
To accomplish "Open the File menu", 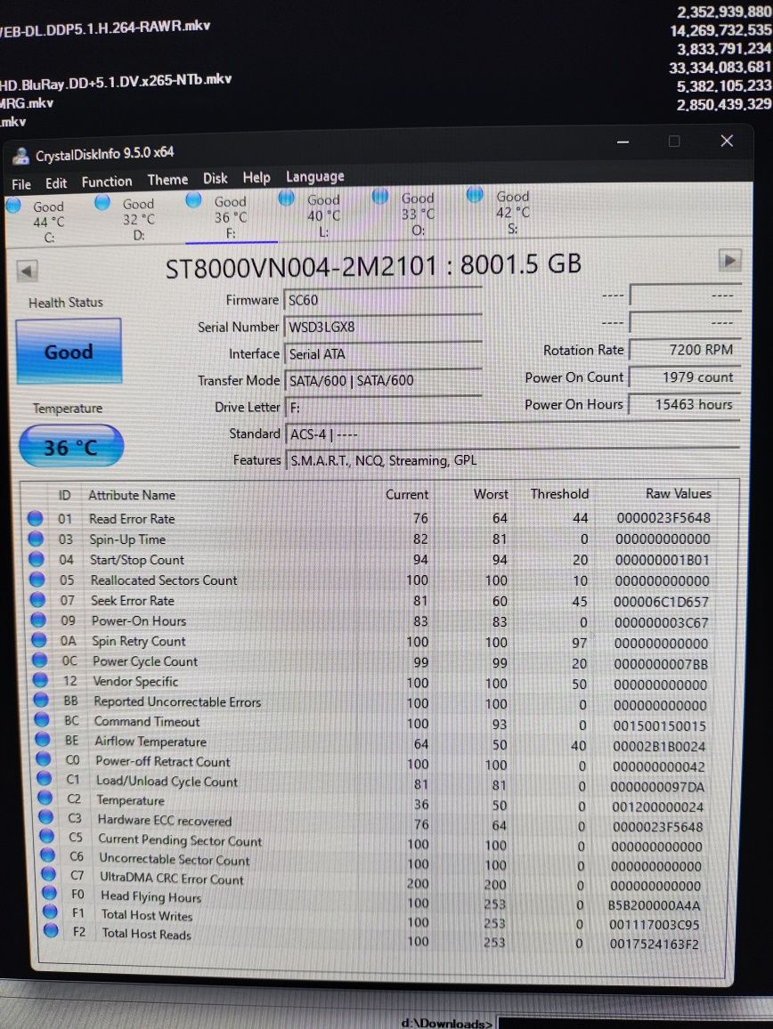I will tap(21, 184).
